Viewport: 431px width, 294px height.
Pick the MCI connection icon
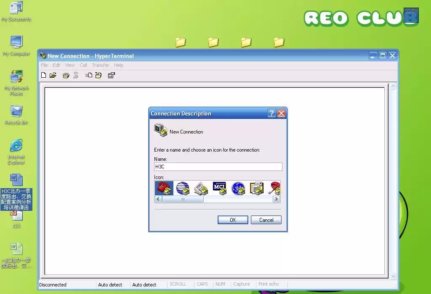[220, 188]
